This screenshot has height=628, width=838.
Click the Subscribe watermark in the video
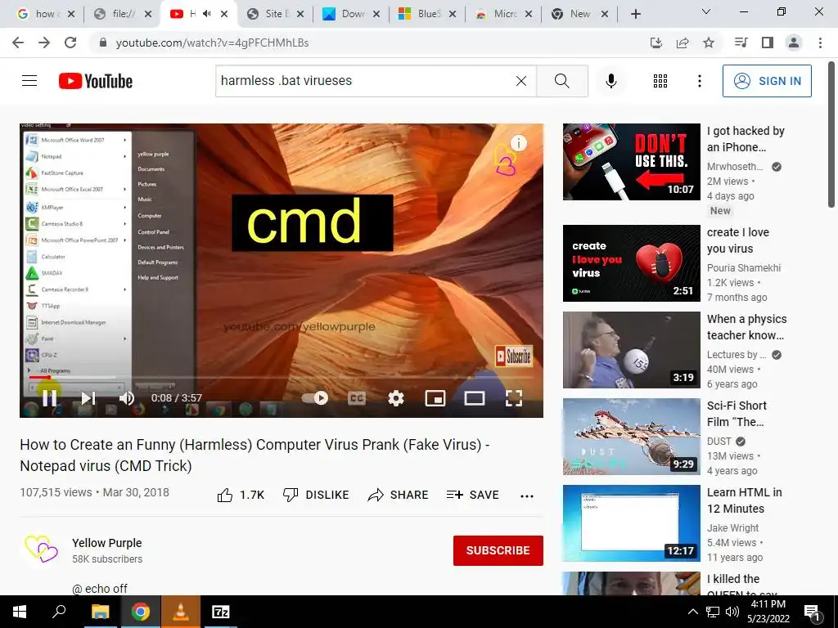(x=514, y=357)
